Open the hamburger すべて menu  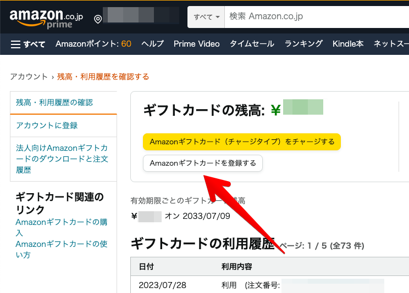[x=28, y=44]
